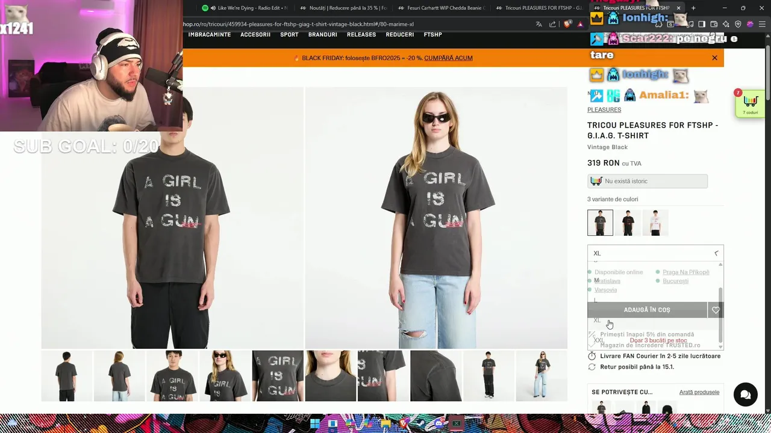Click the Brave shield icon in address bar
Viewport: 771px width, 433px height.
pos(567,24)
